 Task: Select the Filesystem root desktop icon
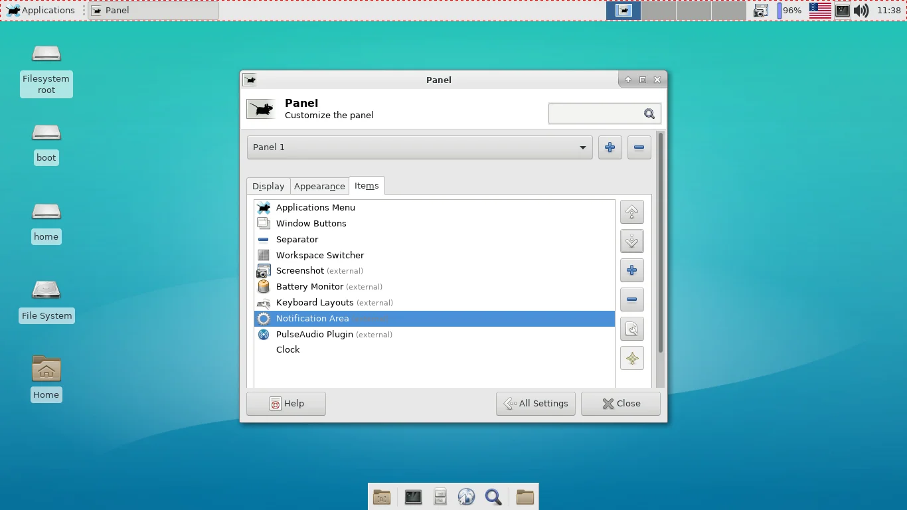coord(46,70)
